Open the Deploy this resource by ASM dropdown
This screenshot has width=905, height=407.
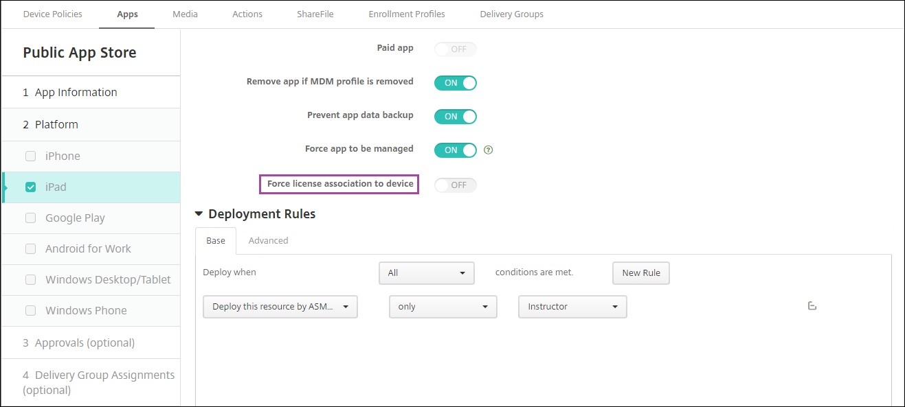280,307
